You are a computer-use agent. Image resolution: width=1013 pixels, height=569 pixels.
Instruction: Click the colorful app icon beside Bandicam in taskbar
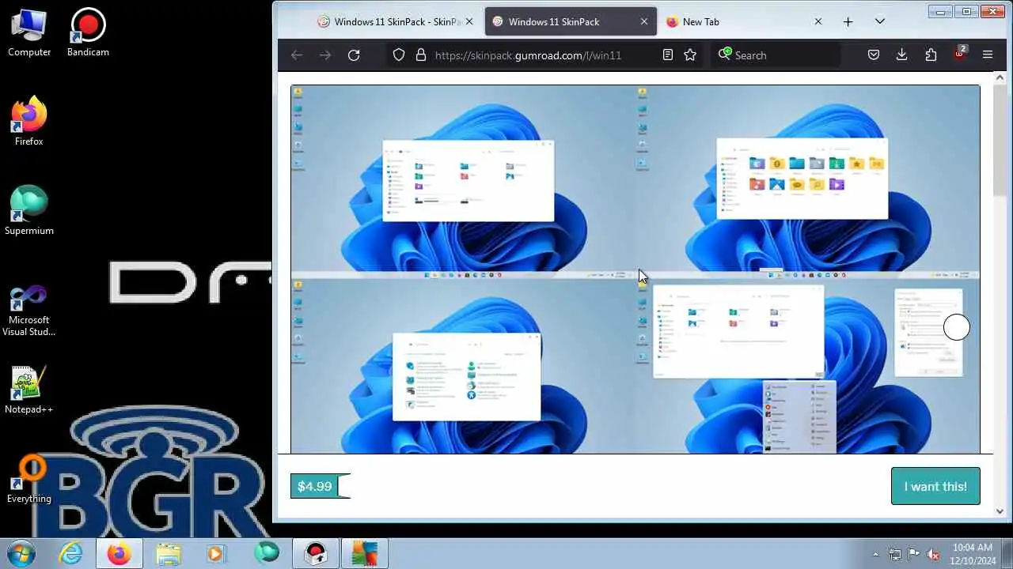pos(365,553)
